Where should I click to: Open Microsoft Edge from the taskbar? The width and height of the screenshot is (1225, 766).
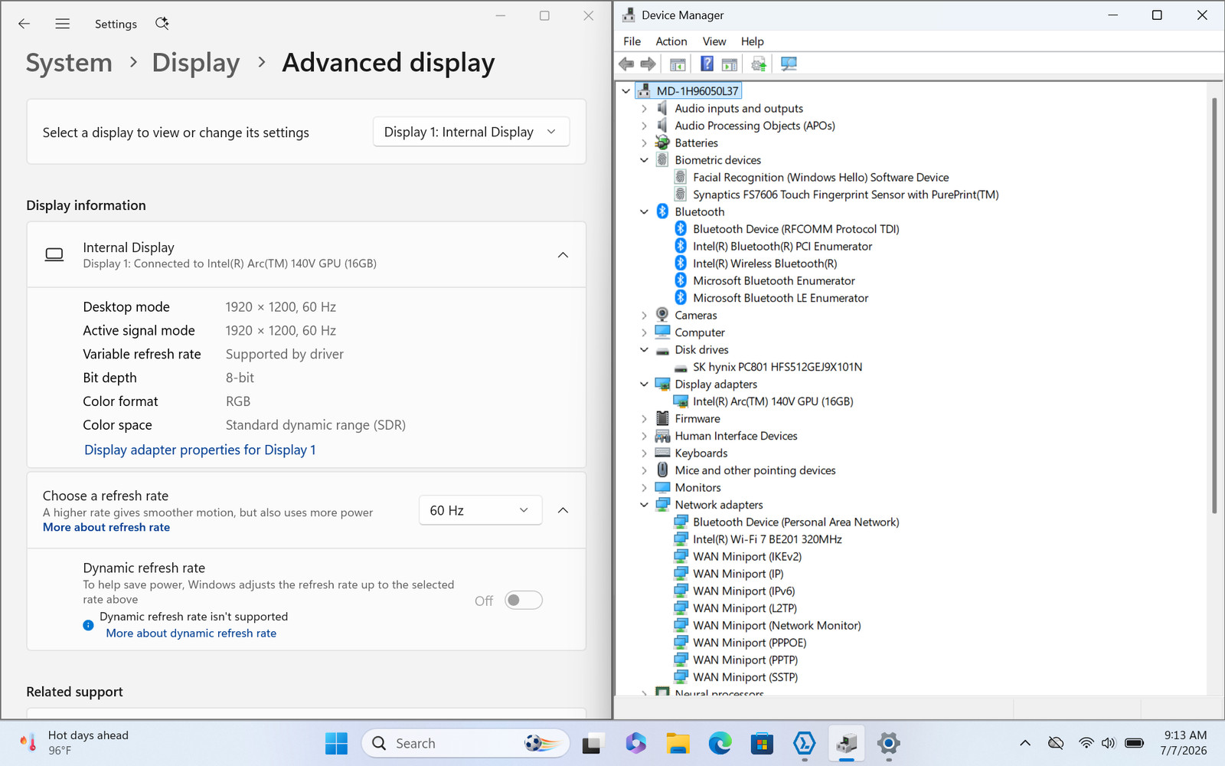pos(720,743)
